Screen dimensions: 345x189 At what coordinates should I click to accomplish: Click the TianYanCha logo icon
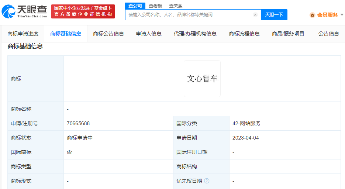[x=8, y=11]
